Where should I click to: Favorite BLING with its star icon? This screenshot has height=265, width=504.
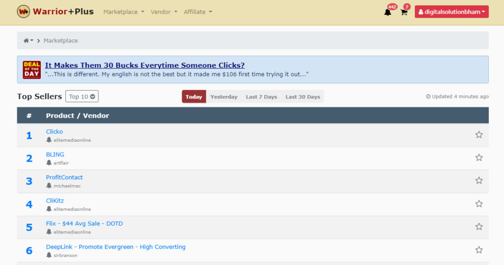click(x=479, y=158)
